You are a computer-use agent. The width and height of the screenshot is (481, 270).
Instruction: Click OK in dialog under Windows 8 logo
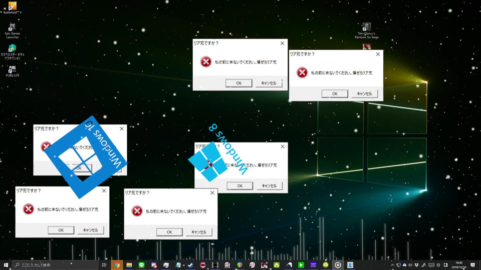pyautogui.click(x=240, y=186)
